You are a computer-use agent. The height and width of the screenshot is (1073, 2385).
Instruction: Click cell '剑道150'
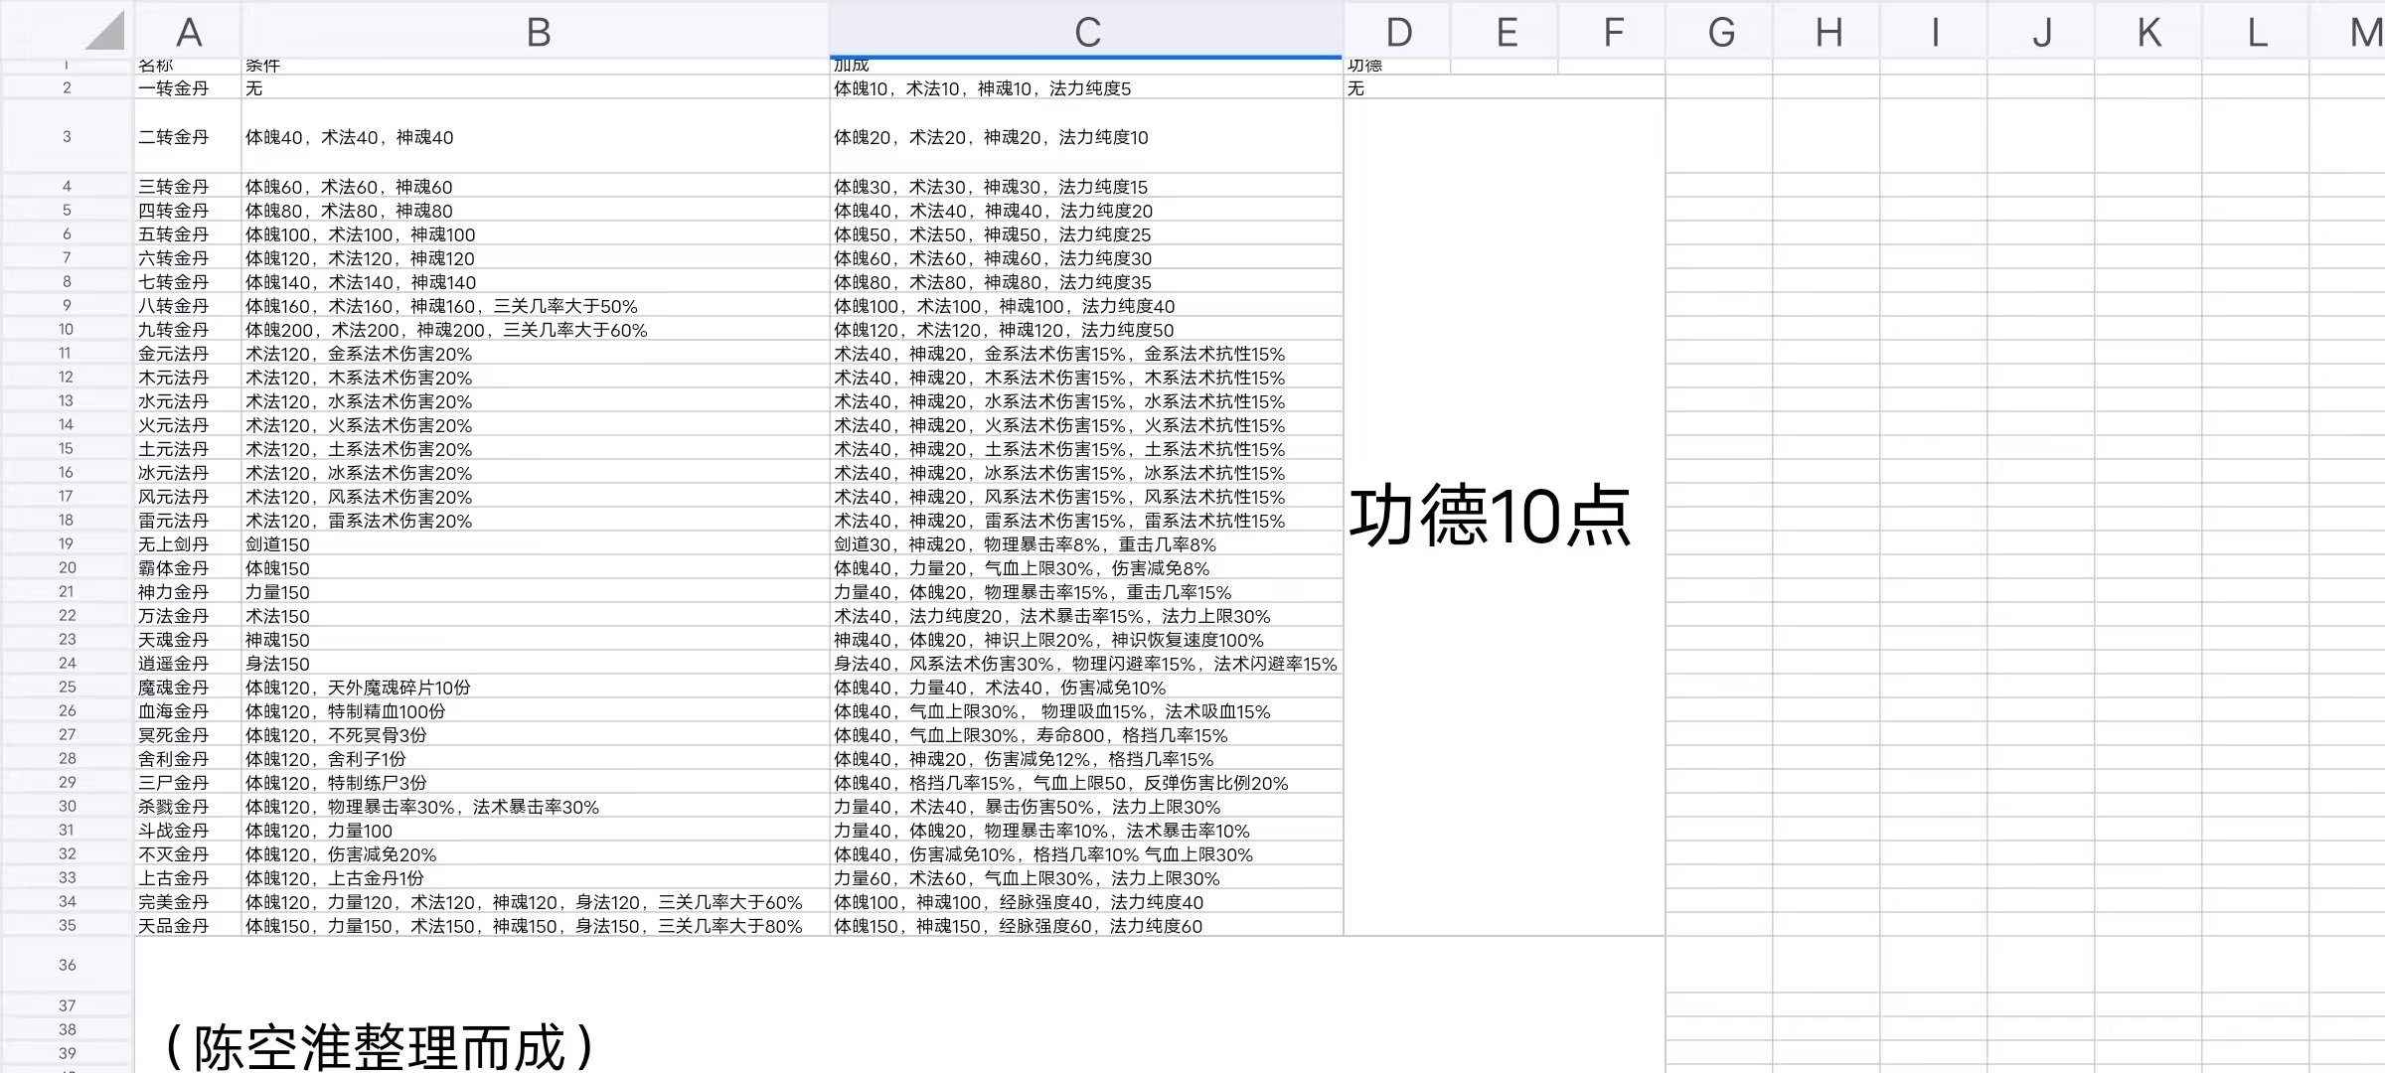point(536,544)
